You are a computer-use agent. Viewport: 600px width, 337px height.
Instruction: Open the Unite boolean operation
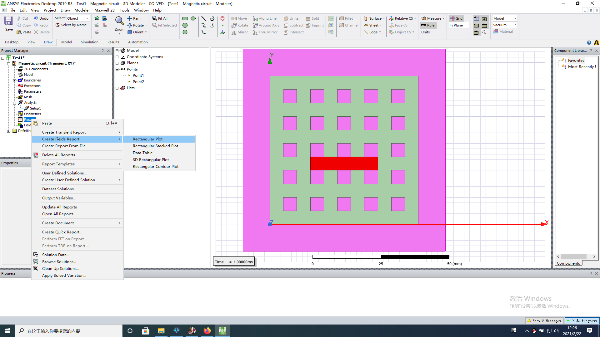[291, 18]
